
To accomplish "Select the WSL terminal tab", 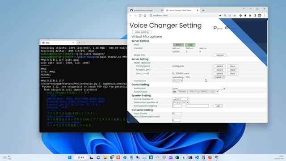I will click(58, 43).
